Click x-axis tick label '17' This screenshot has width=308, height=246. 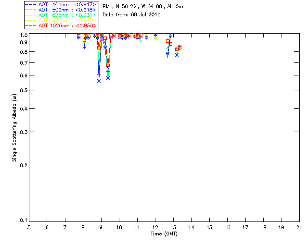[245, 227]
